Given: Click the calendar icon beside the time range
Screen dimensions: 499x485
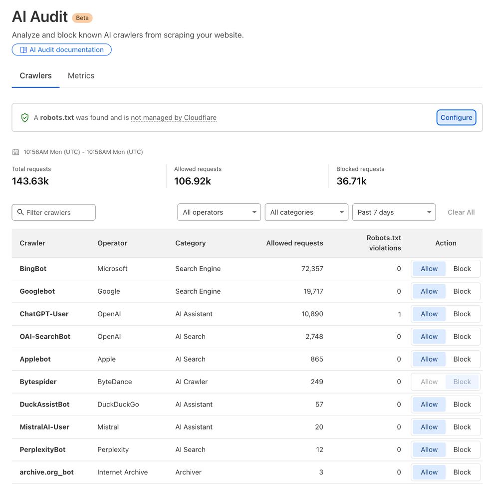Looking at the screenshot, I should [15, 152].
